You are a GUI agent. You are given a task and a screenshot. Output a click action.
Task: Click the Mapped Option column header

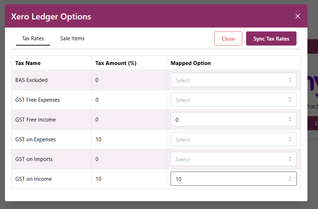(x=191, y=63)
